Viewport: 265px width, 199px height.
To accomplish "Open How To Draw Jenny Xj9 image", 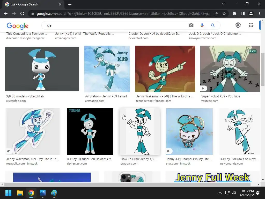I will (x=139, y=131).
